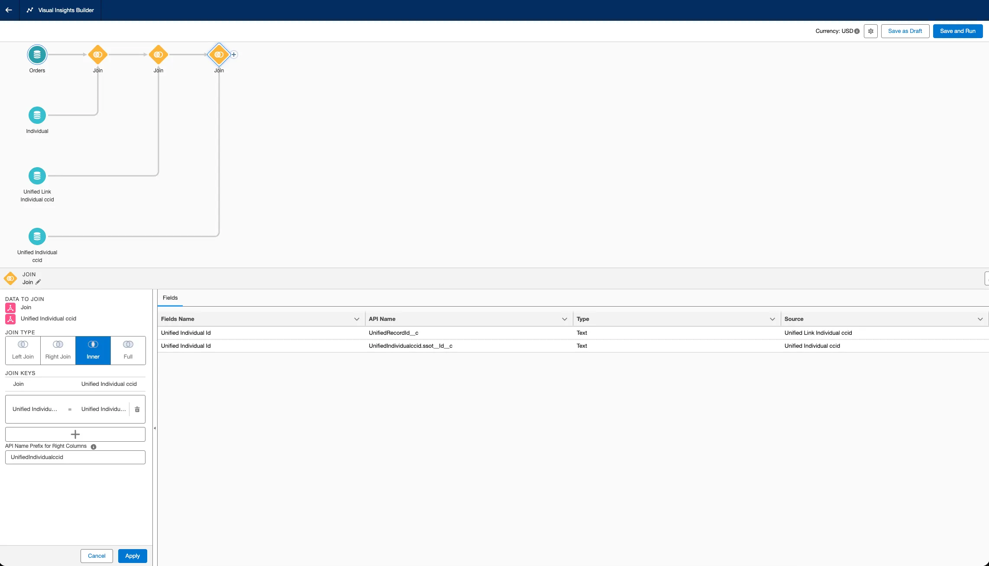The height and width of the screenshot is (566, 989).
Task: Open Fields Name column dropdown chevron
Action: click(357, 319)
